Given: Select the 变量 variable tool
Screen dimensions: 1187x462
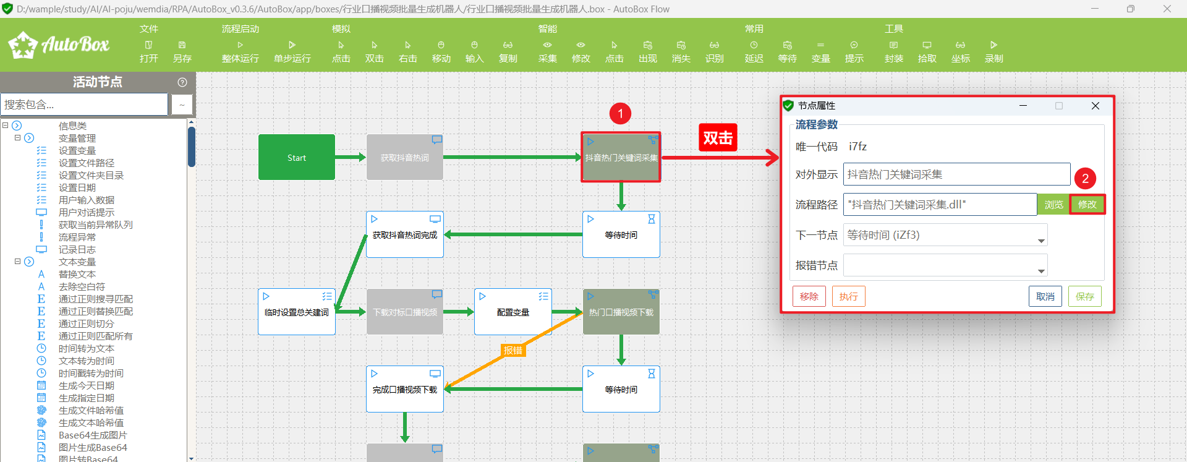Looking at the screenshot, I should tap(820, 51).
